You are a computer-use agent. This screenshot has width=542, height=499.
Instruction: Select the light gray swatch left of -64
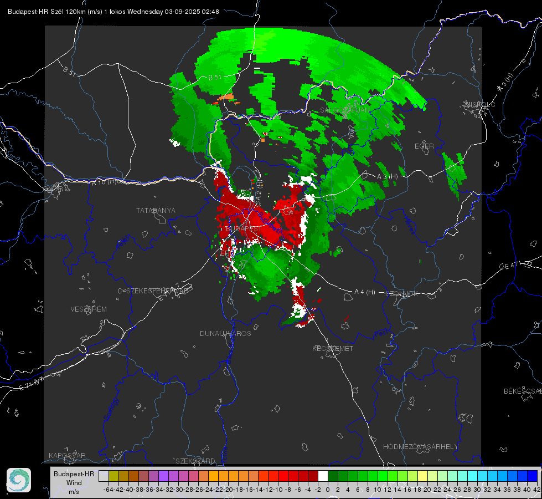pos(104,476)
